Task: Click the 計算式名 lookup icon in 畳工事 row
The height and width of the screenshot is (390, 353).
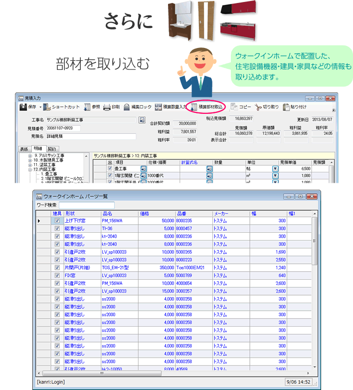Action: tap(209, 169)
